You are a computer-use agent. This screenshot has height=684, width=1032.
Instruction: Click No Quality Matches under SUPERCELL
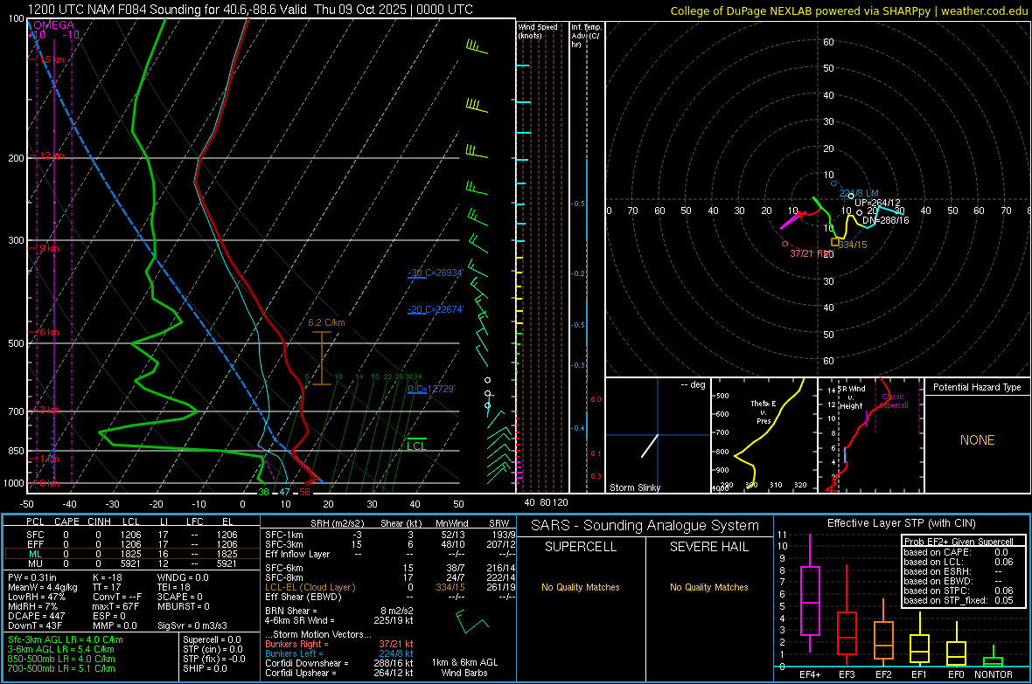click(x=581, y=587)
